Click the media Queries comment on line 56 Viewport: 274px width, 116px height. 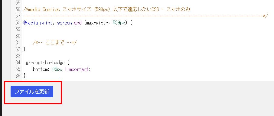click(x=106, y=10)
